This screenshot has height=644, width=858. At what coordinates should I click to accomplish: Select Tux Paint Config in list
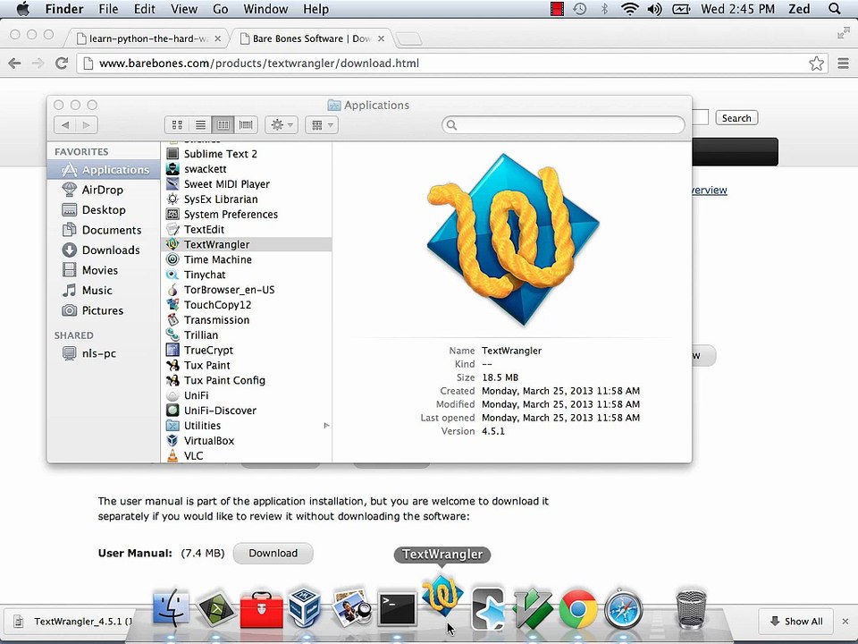247,380
